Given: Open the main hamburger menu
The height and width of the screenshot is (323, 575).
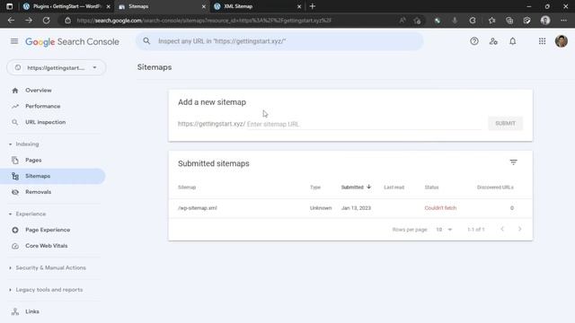Looking at the screenshot, I should coord(14,41).
